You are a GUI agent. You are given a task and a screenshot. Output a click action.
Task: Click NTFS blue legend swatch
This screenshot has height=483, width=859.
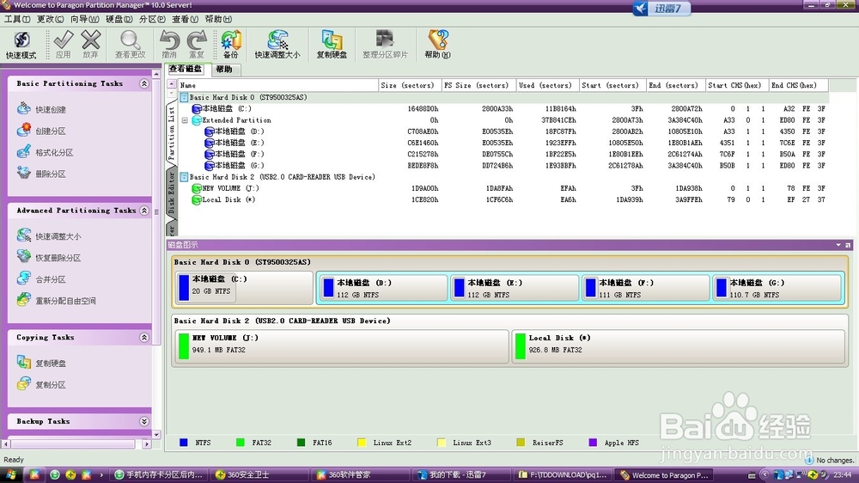coord(184,443)
